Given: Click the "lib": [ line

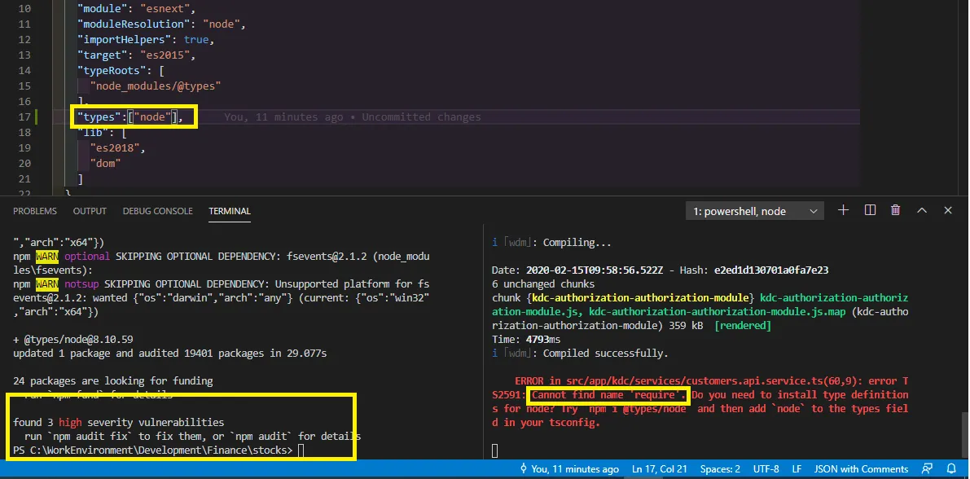Looking at the screenshot, I should (x=102, y=133).
